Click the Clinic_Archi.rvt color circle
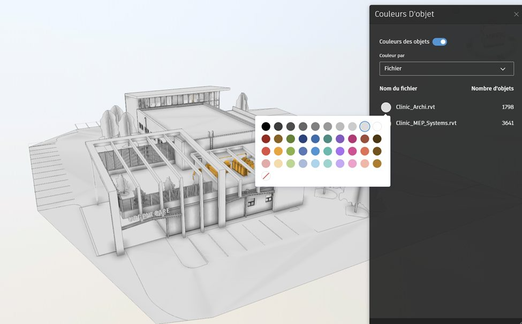The height and width of the screenshot is (324, 522). 386,107
